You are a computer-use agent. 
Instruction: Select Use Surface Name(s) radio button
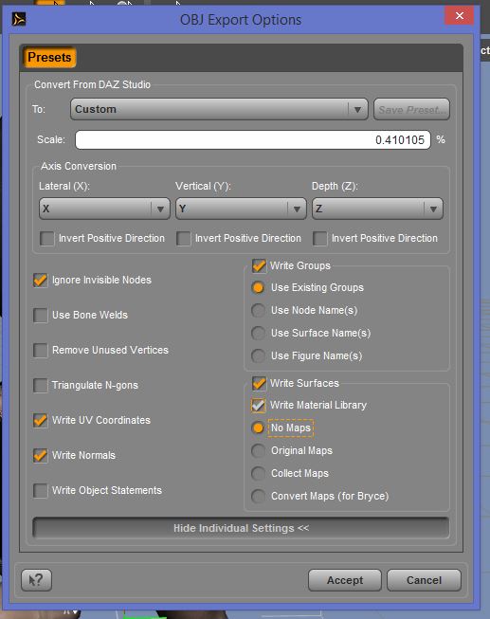[x=258, y=333]
